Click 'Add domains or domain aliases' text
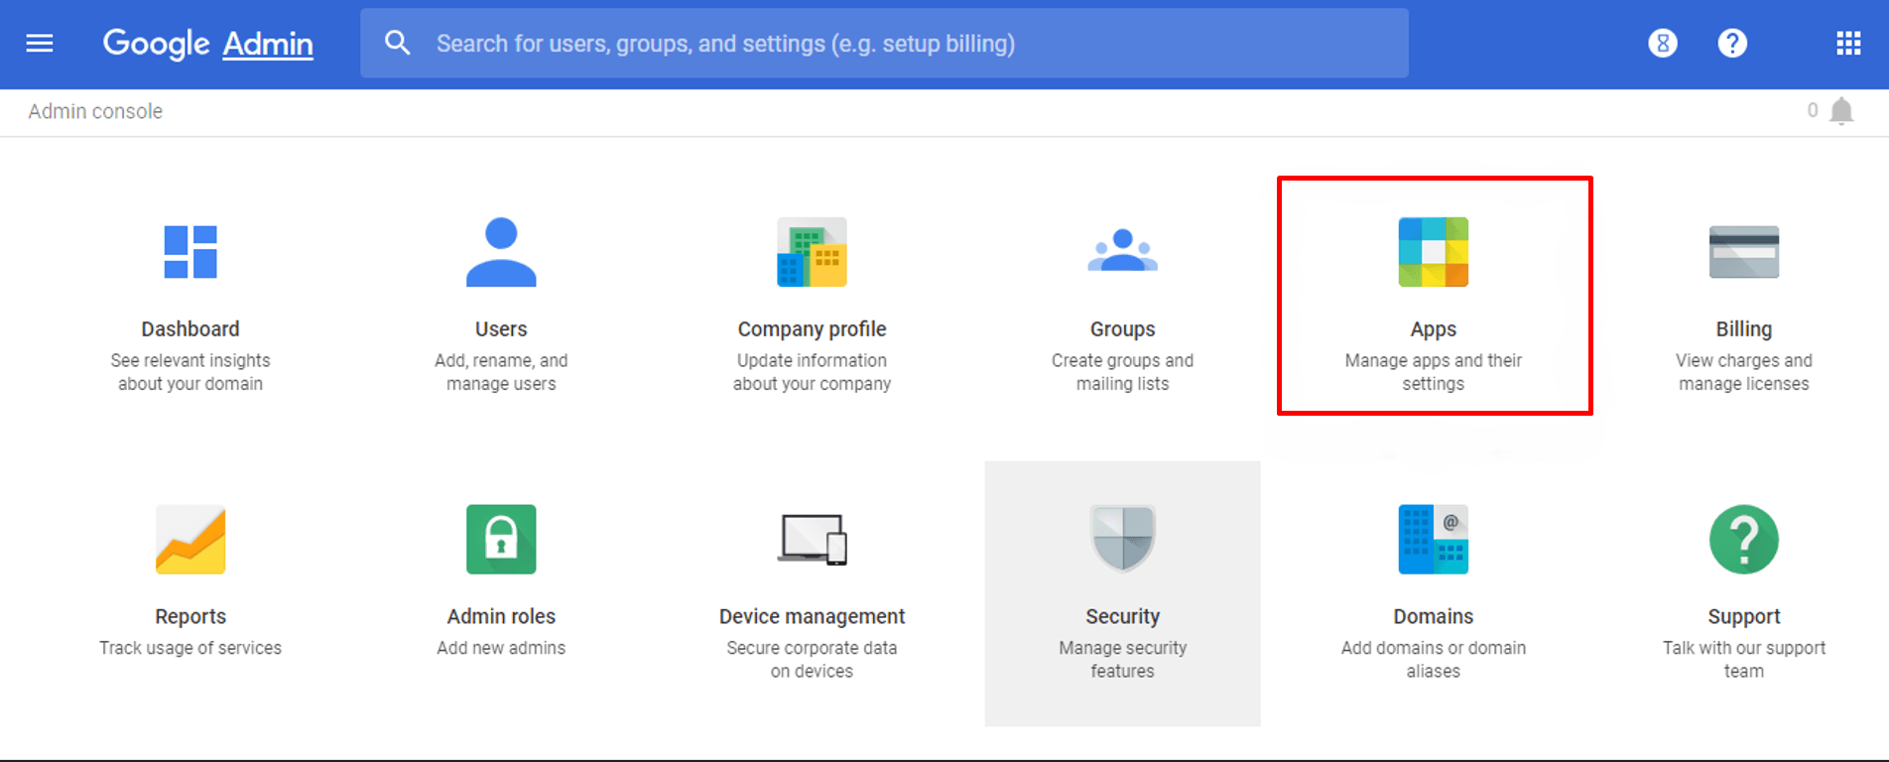Screen dimensions: 1889x762 coord(1434,660)
